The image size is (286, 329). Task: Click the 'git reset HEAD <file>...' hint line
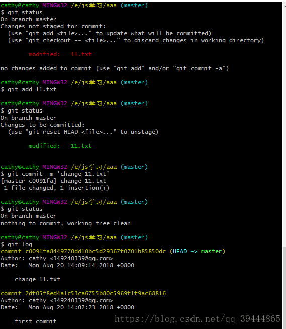coord(83,132)
